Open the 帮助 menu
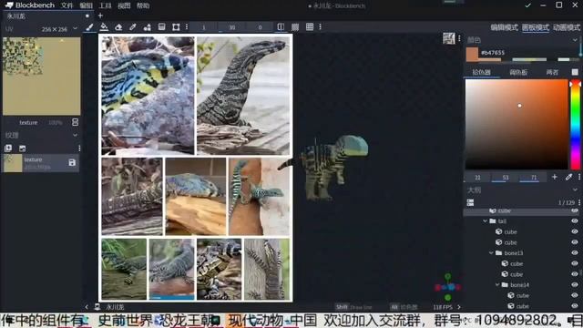 pos(143,5)
